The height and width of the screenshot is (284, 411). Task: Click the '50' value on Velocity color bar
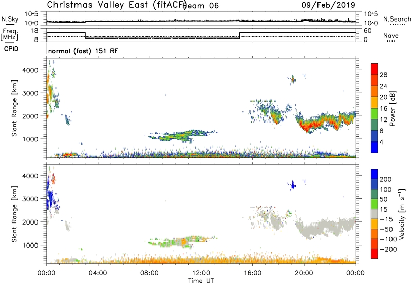point(384,199)
